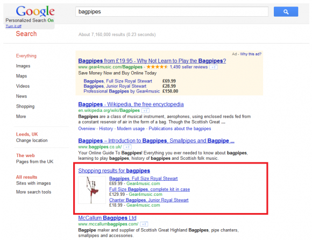The height and width of the screenshot is (240, 312).
Task: Click the Leeds, UK location label
Action: click(27, 135)
